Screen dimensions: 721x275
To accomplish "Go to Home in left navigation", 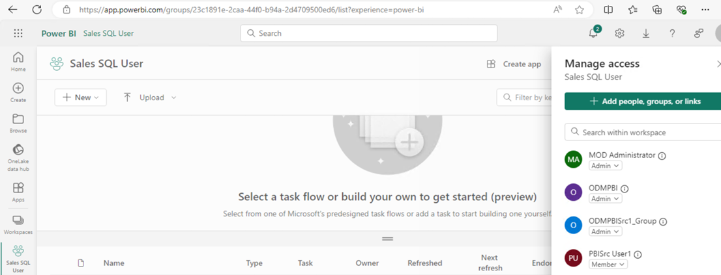I will point(18,62).
